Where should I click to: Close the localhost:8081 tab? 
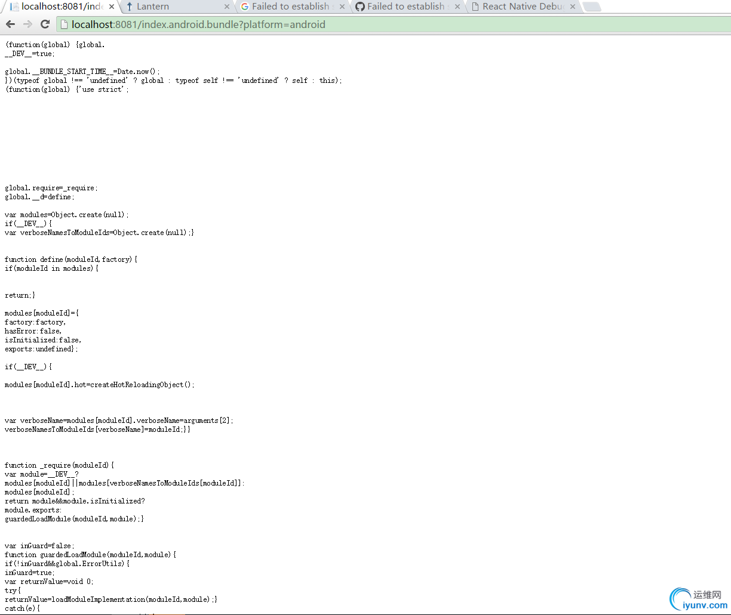pos(112,7)
